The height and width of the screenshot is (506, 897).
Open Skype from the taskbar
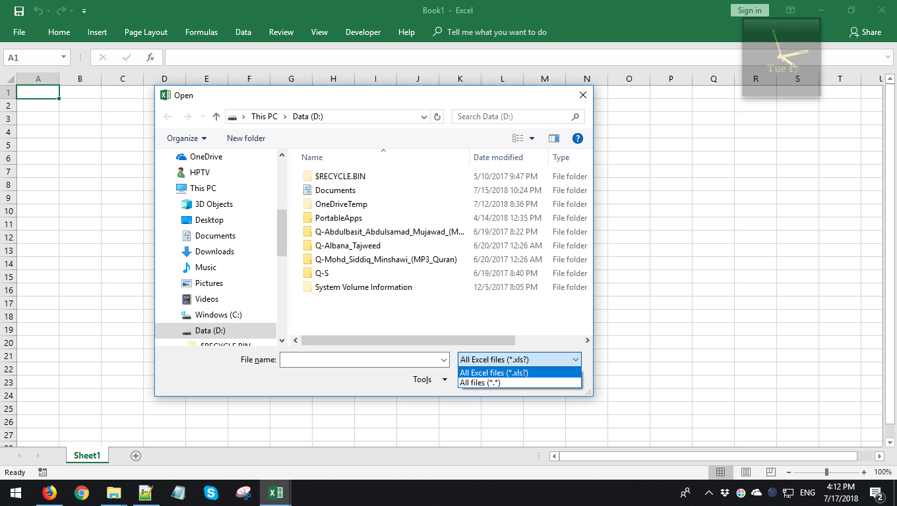point(211,493)
